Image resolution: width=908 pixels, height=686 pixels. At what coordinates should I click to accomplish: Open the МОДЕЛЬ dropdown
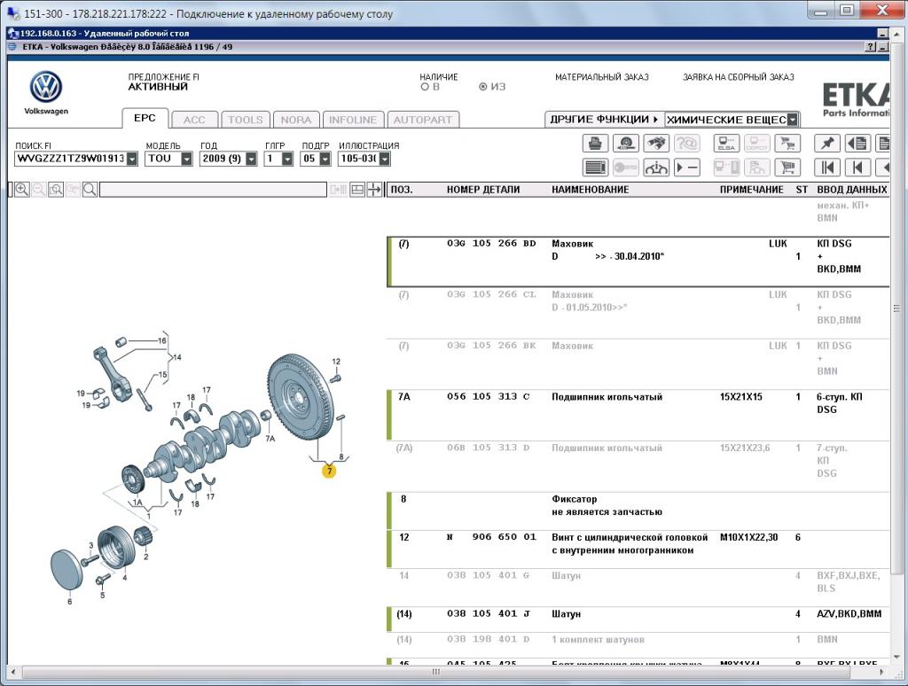point(186,159)
